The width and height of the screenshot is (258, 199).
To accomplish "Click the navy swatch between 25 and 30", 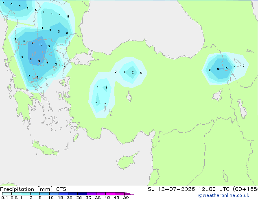I will click(82, 194).
